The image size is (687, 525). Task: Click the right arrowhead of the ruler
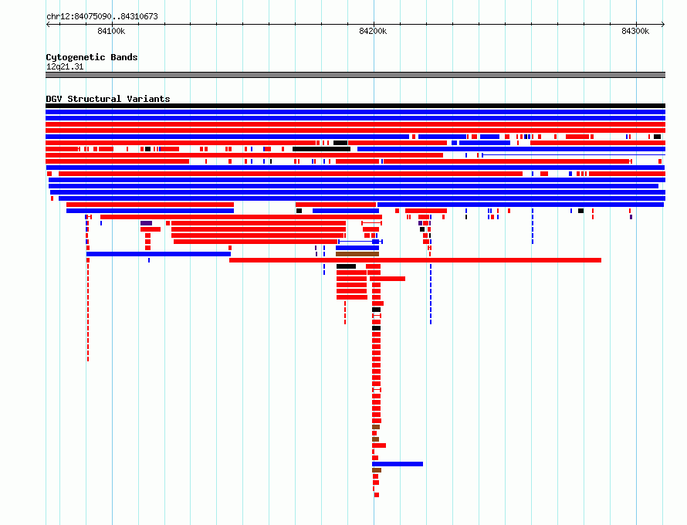click(663, 25)
